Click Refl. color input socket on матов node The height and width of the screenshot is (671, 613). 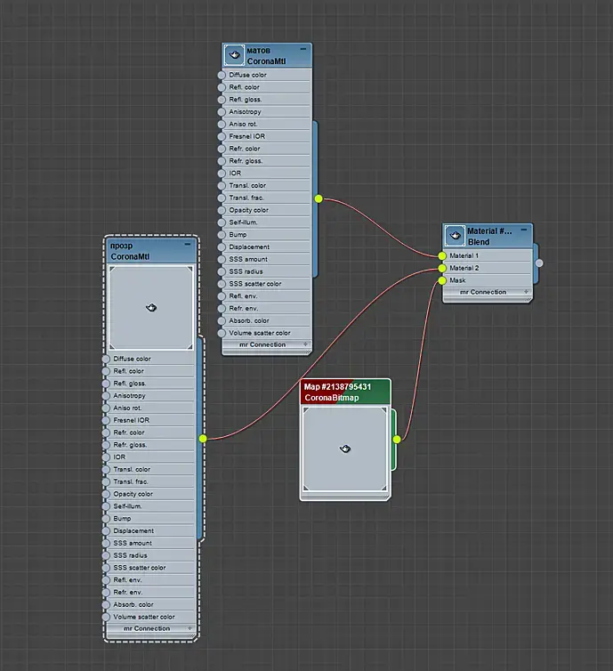click(222, 87)
